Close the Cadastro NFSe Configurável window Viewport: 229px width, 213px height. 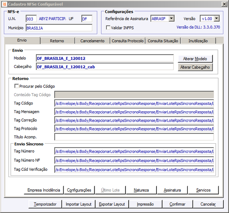point(224,4)
